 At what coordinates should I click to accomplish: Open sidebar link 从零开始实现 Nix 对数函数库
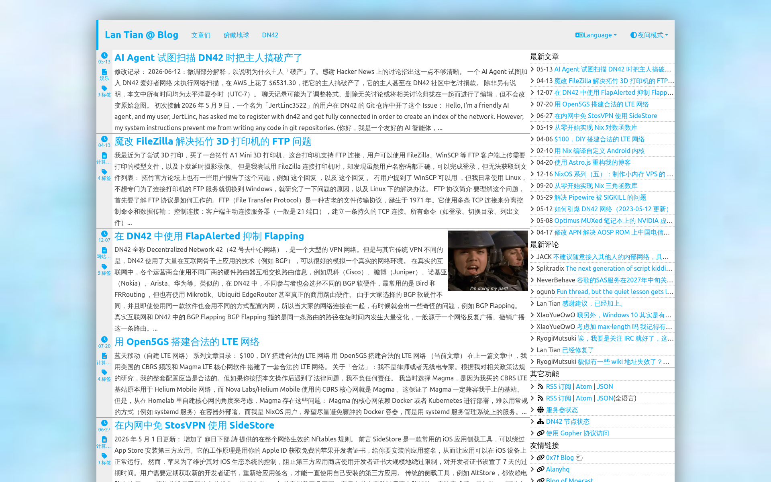pyautogui.click(x=596, y=127)
